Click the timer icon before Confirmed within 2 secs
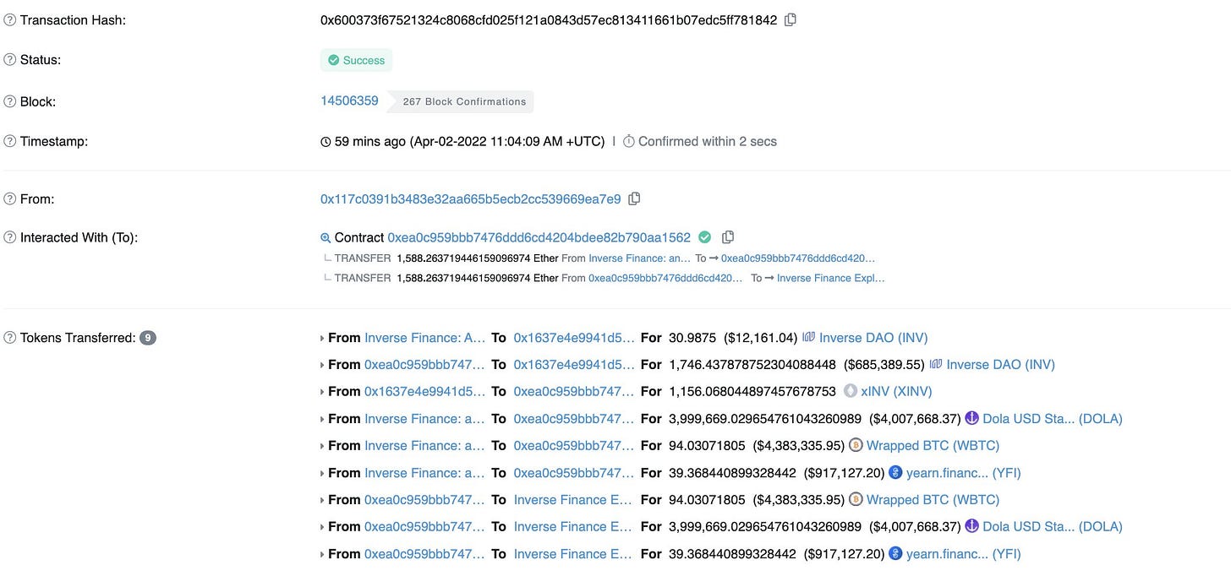Image resolution: width=1231 pixels, height=576 pixels. tap(629, 142)
